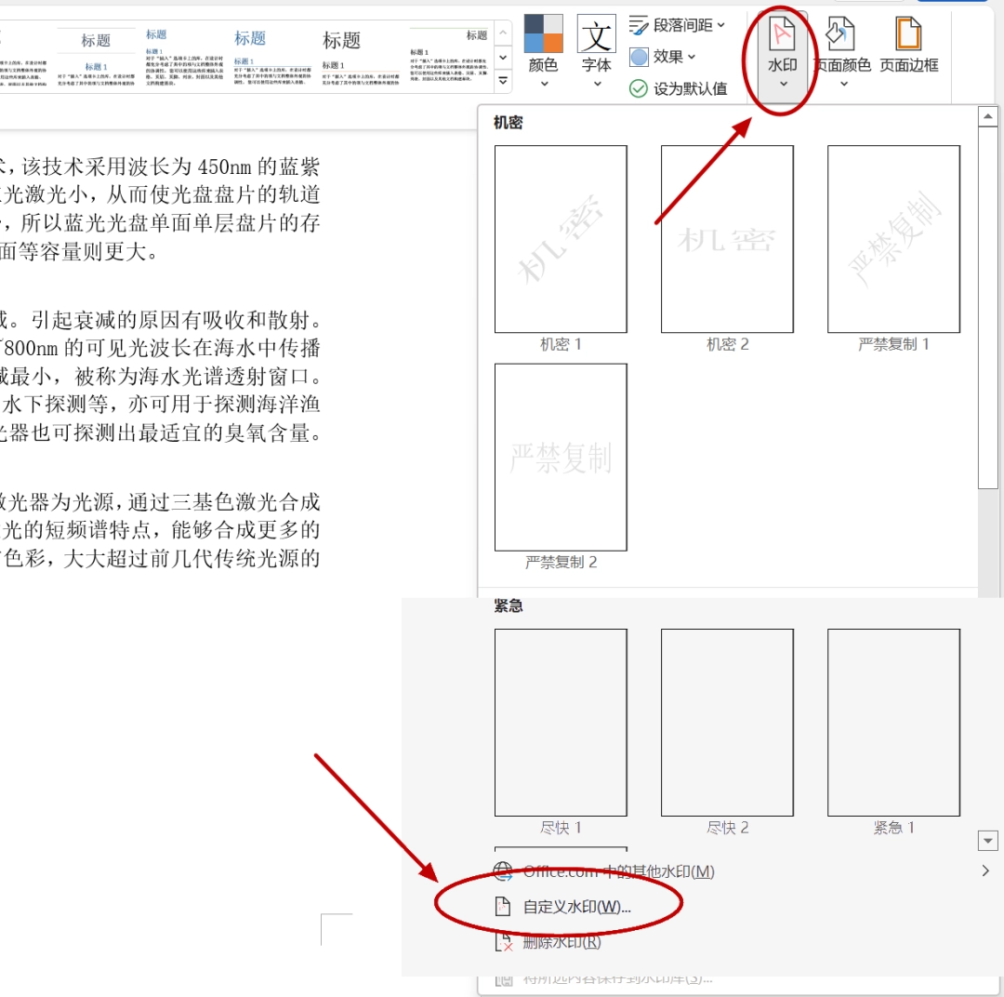Select the 机密 1 diagonal watermark thumbnail
Screen dimensions: 1004x997
(561, 239)
